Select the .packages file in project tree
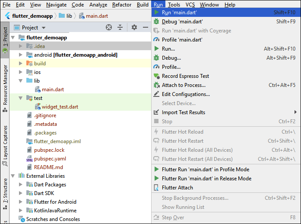This screenshot has height=224, width=301. click(x=45, y=133)
